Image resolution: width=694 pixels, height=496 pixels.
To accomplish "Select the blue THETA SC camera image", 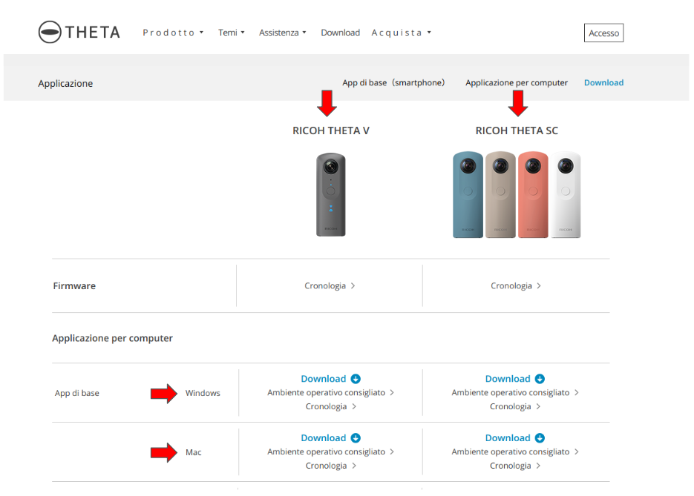I will pos(468,194).
